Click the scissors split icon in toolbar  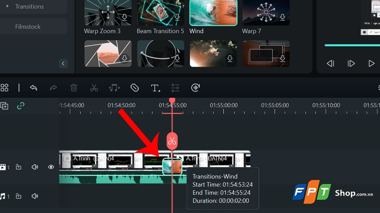pos(94,88)
